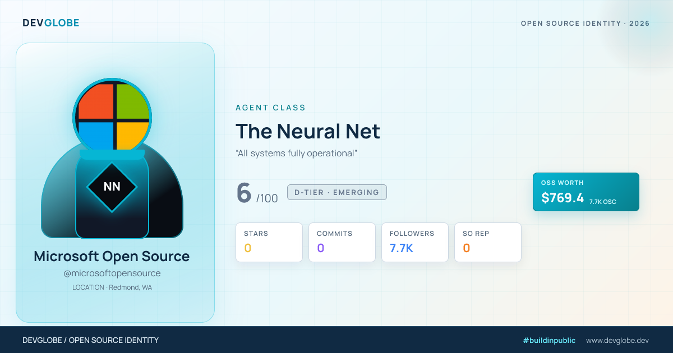The image size is (673, 353).
Task: Click the D-TIER · EMERGING badge
Action: (x=337, y=192)
